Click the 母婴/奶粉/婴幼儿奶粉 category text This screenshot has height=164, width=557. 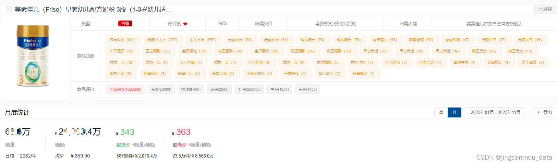(336, 24)
